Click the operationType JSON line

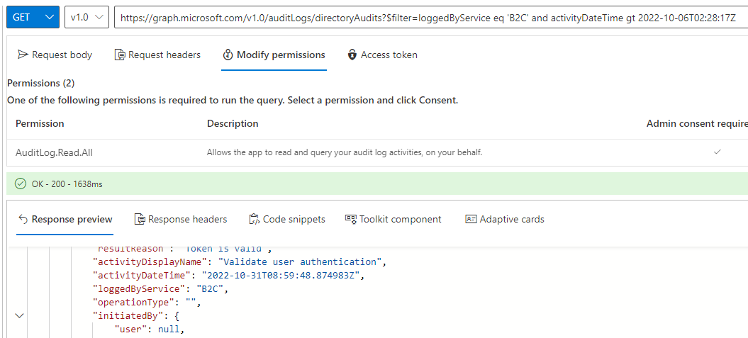tap(147, 303)
